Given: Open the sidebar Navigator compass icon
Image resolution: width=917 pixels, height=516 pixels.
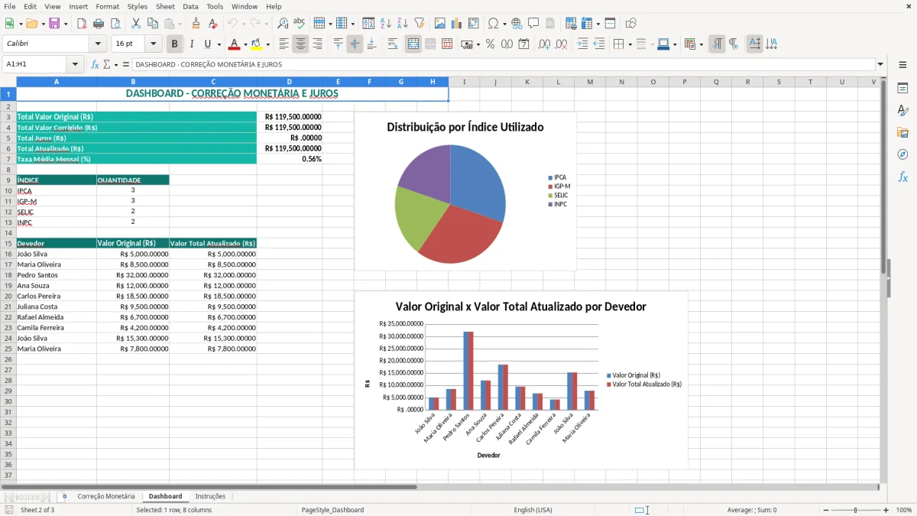Looking at the screenshot, I should click(902, 154).
